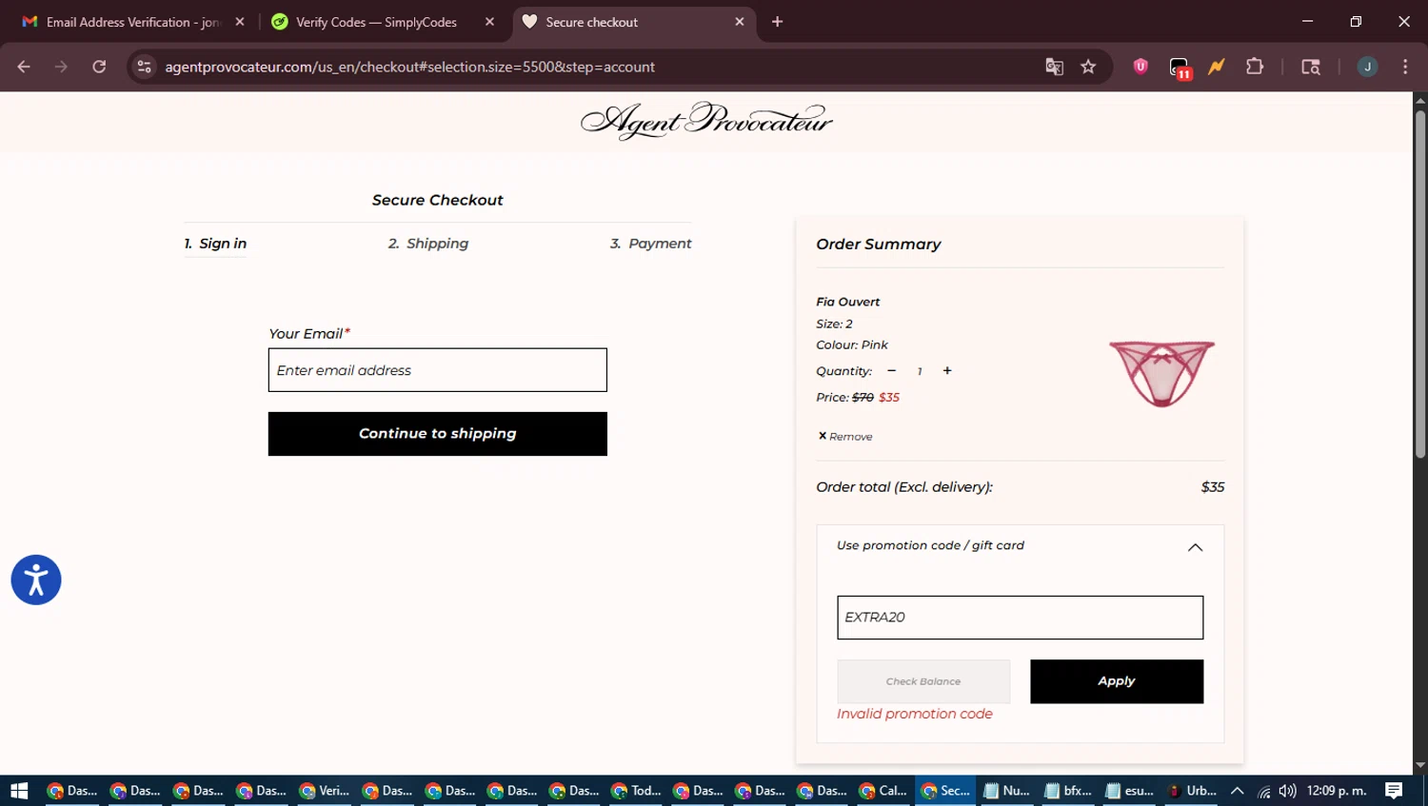The height and width of the screenshot is (806, 1428).
Task: Open the Nu... Notepad taskbar item
Action: click(x=1006, y=791)
